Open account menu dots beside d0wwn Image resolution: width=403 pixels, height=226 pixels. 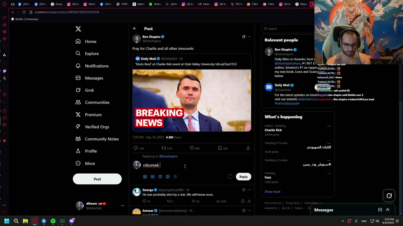[x=122, y=206]
